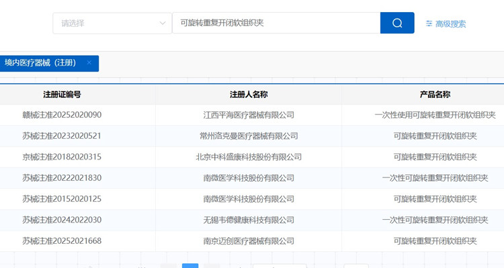
Task: Open the 高级搜索 advanced search link
Action: point(450,24)
